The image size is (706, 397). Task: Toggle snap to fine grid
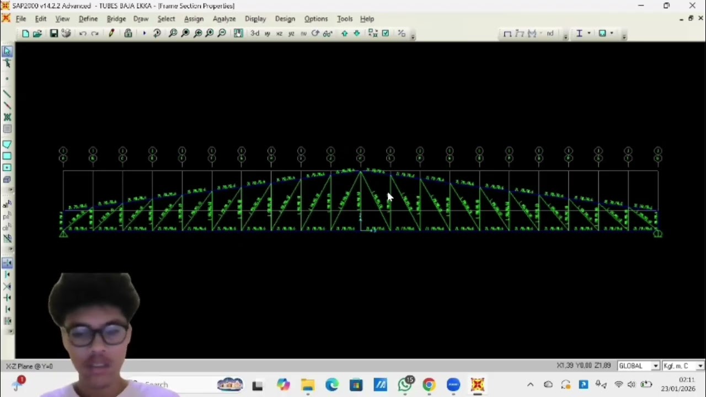point(7,321)
